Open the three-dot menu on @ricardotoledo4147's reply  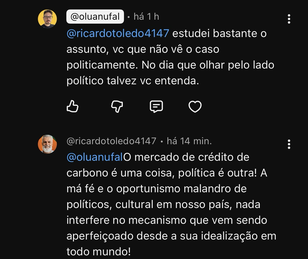[289, 144]
